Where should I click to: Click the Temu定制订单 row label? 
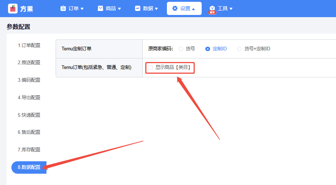point(76,49)
